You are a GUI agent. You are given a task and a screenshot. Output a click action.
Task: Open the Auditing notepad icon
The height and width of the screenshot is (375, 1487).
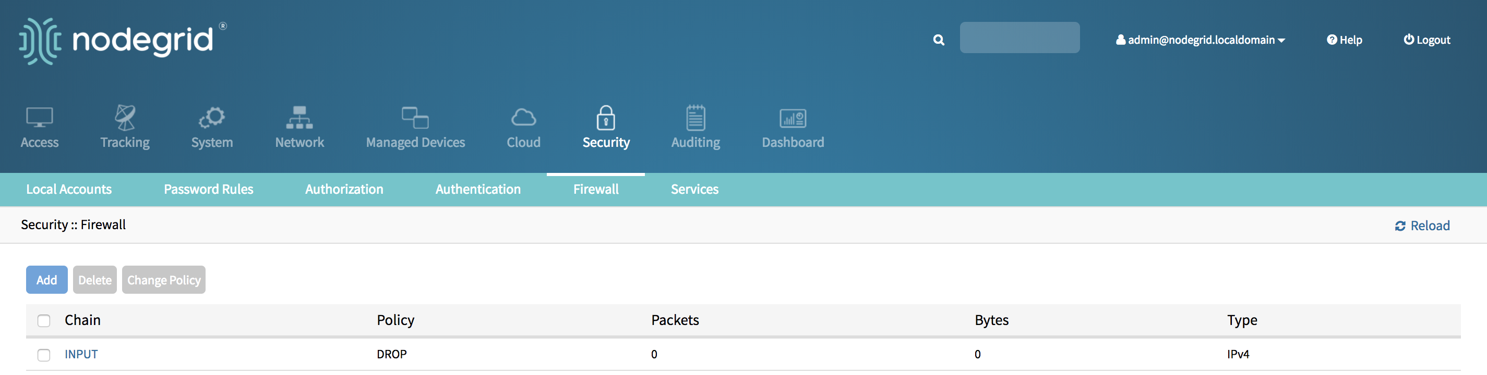click(695, 118)
